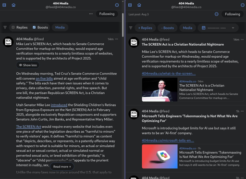246x179 pixels.
Task: Open the column list icon in left panel
Action: (4, 5)
